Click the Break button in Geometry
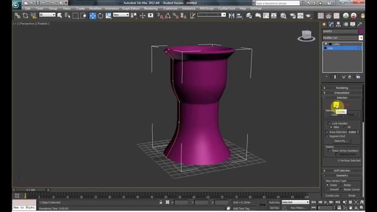The height and width of the screenshot is (212, 377). point(352,196)
